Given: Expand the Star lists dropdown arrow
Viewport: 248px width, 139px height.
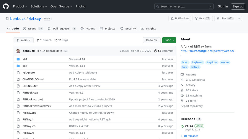Looking at the screenshot, I should [238, 19].
